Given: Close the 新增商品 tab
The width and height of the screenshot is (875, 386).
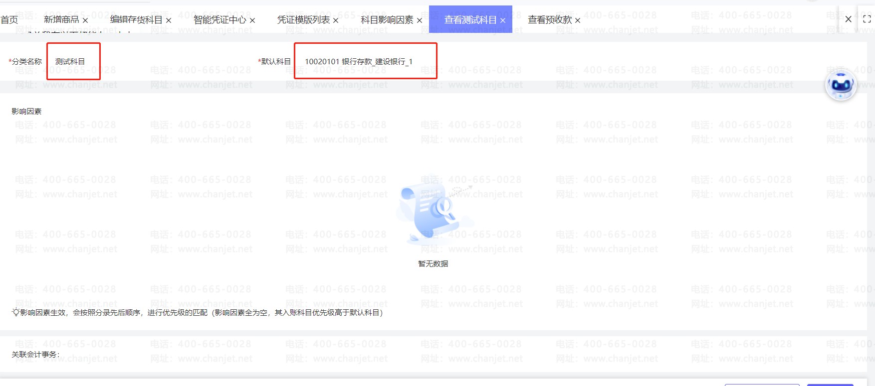Looking at the screenshot, I should pos(85,20).
